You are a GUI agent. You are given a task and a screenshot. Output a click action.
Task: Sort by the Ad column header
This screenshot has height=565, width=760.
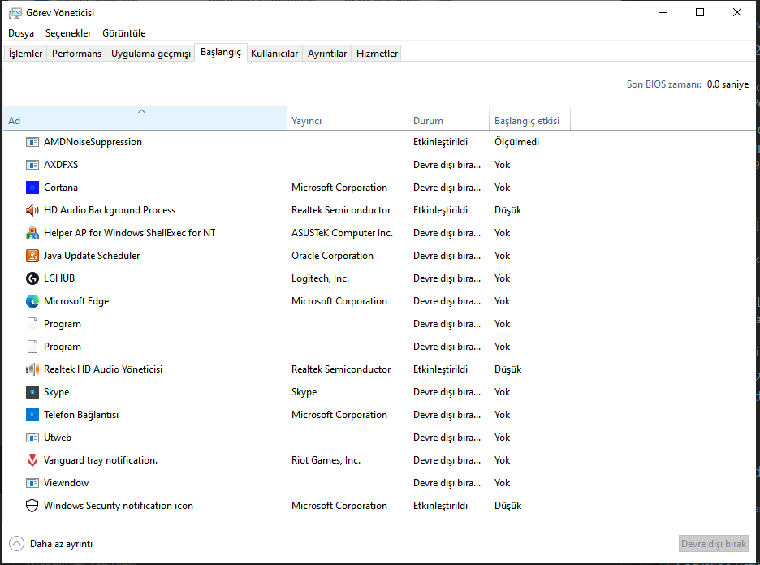coord(145,119)
